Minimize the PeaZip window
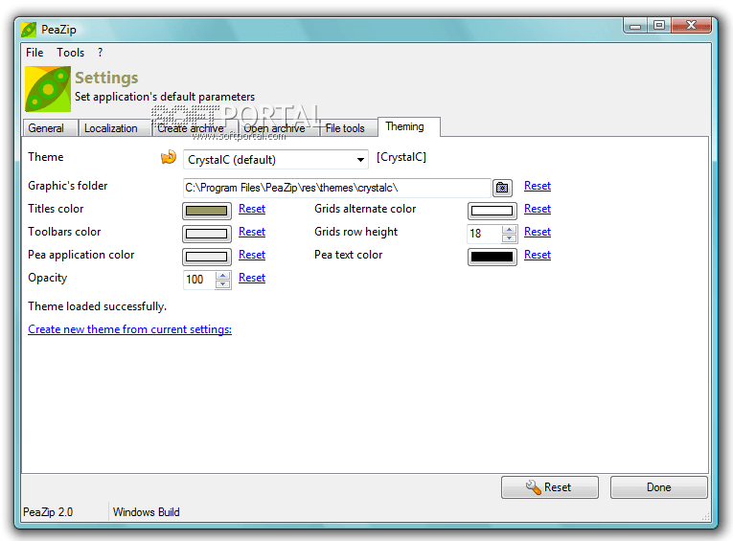733x541 pixels. coord(635,26)
